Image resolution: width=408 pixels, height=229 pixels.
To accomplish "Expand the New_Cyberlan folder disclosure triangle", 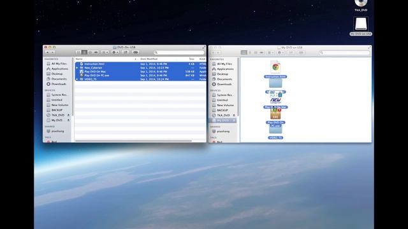I will 77,68.
